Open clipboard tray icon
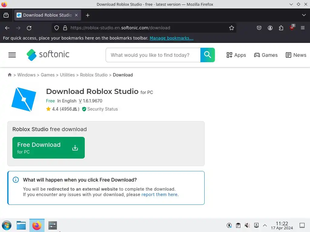This screenshot has width=310, height=232. [x=238, y=225]
